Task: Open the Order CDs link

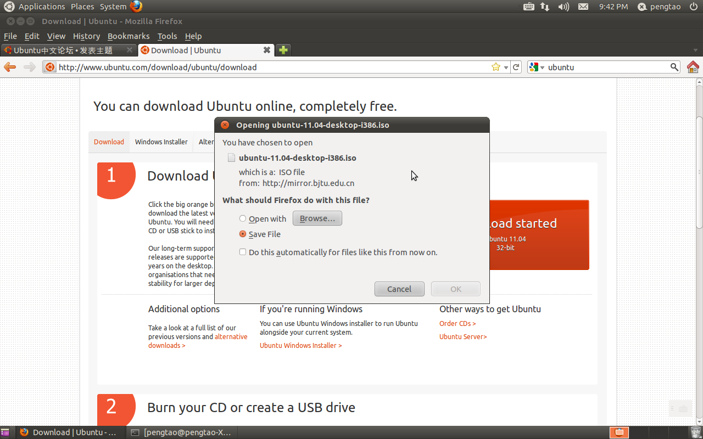Action: 457,324
